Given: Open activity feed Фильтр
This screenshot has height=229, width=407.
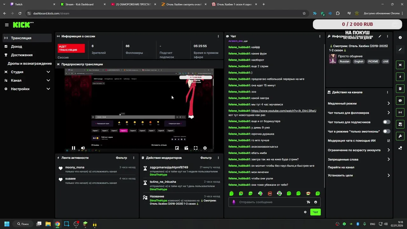Looking at the screenshot, I should click(121, 158).
